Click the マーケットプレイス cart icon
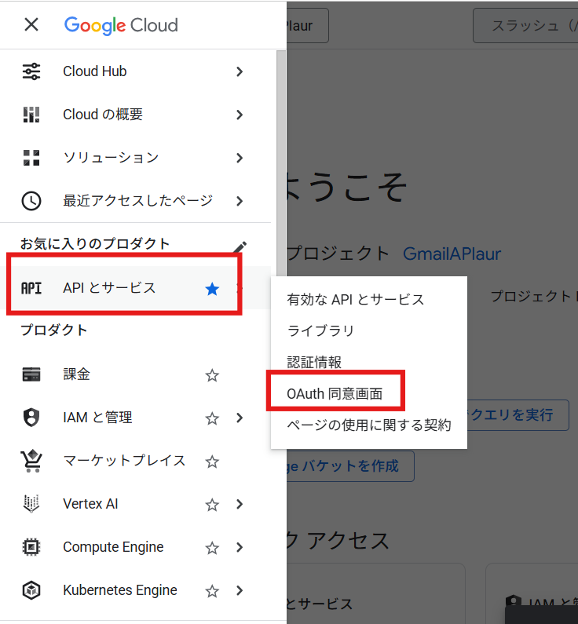Screen dimensions: 578x624 (31, 461)
